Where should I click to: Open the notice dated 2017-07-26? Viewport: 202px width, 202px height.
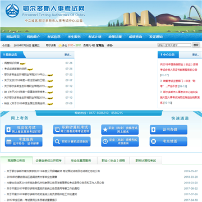[42, 194]
